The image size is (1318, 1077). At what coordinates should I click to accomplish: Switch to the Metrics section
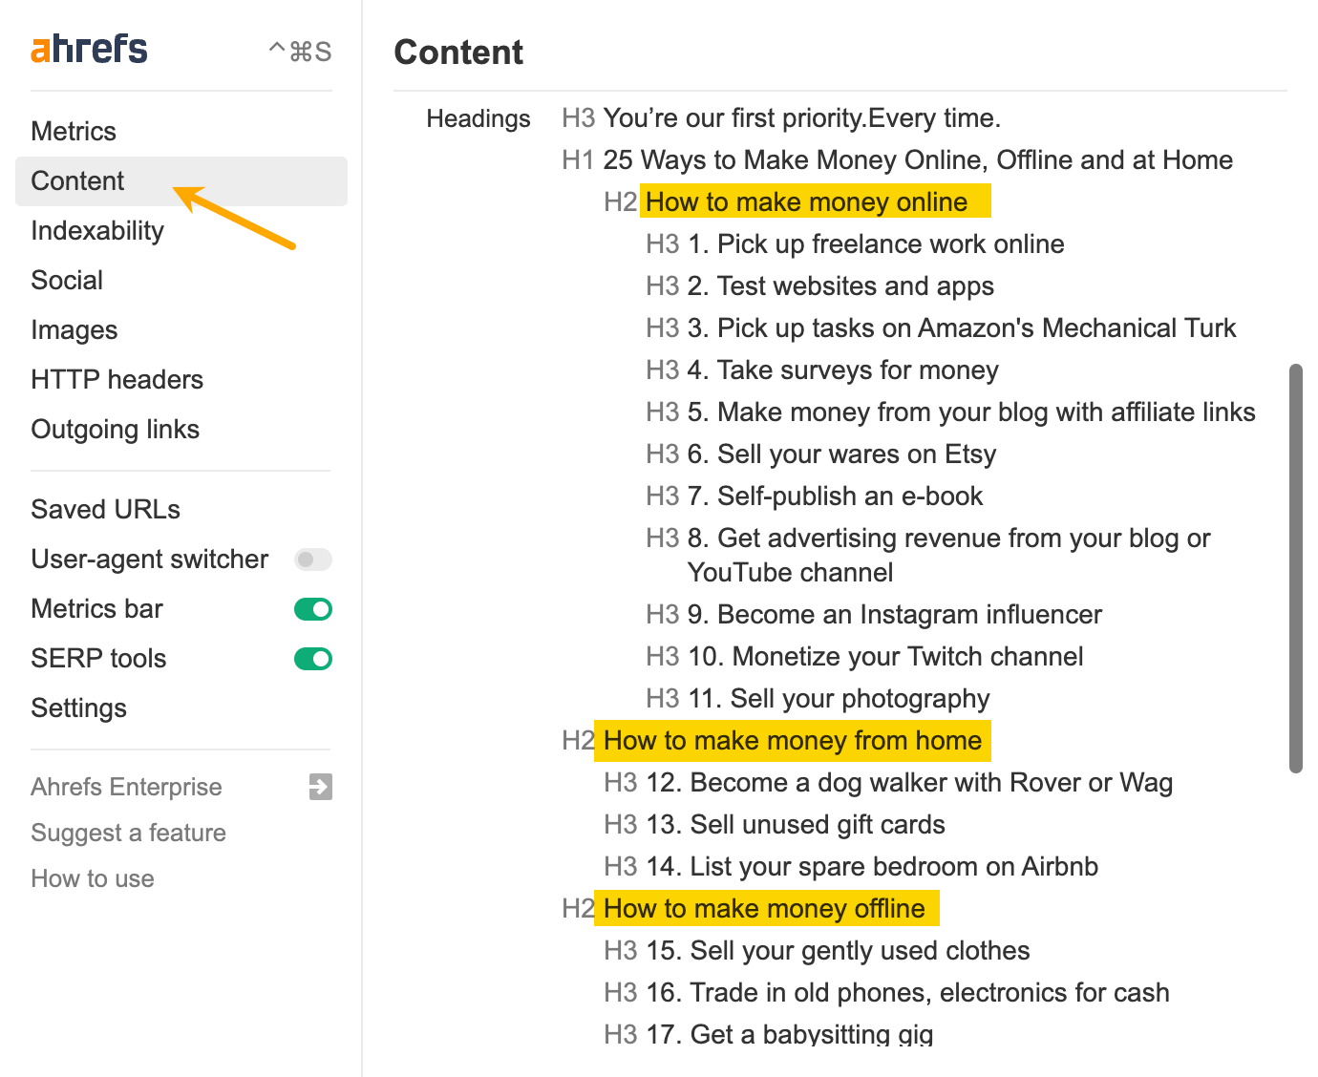74,131
